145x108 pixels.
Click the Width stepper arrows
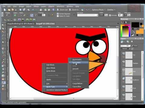106,15
